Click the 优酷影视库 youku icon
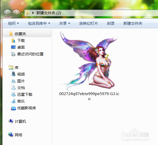This screenshot has width=158, height=145. tap(13, 108)
